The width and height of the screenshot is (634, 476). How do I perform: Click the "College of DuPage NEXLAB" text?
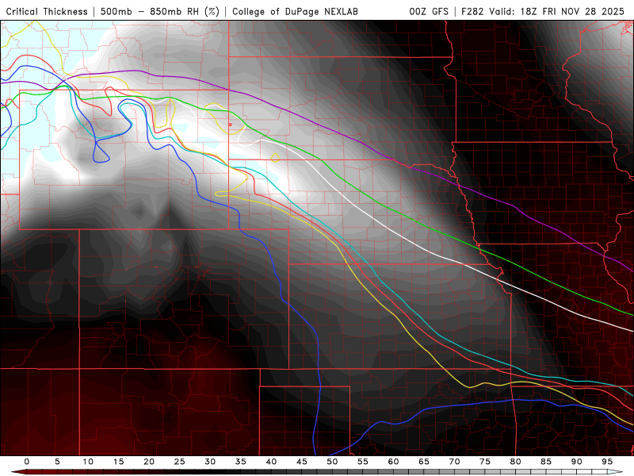click(295, 12)
